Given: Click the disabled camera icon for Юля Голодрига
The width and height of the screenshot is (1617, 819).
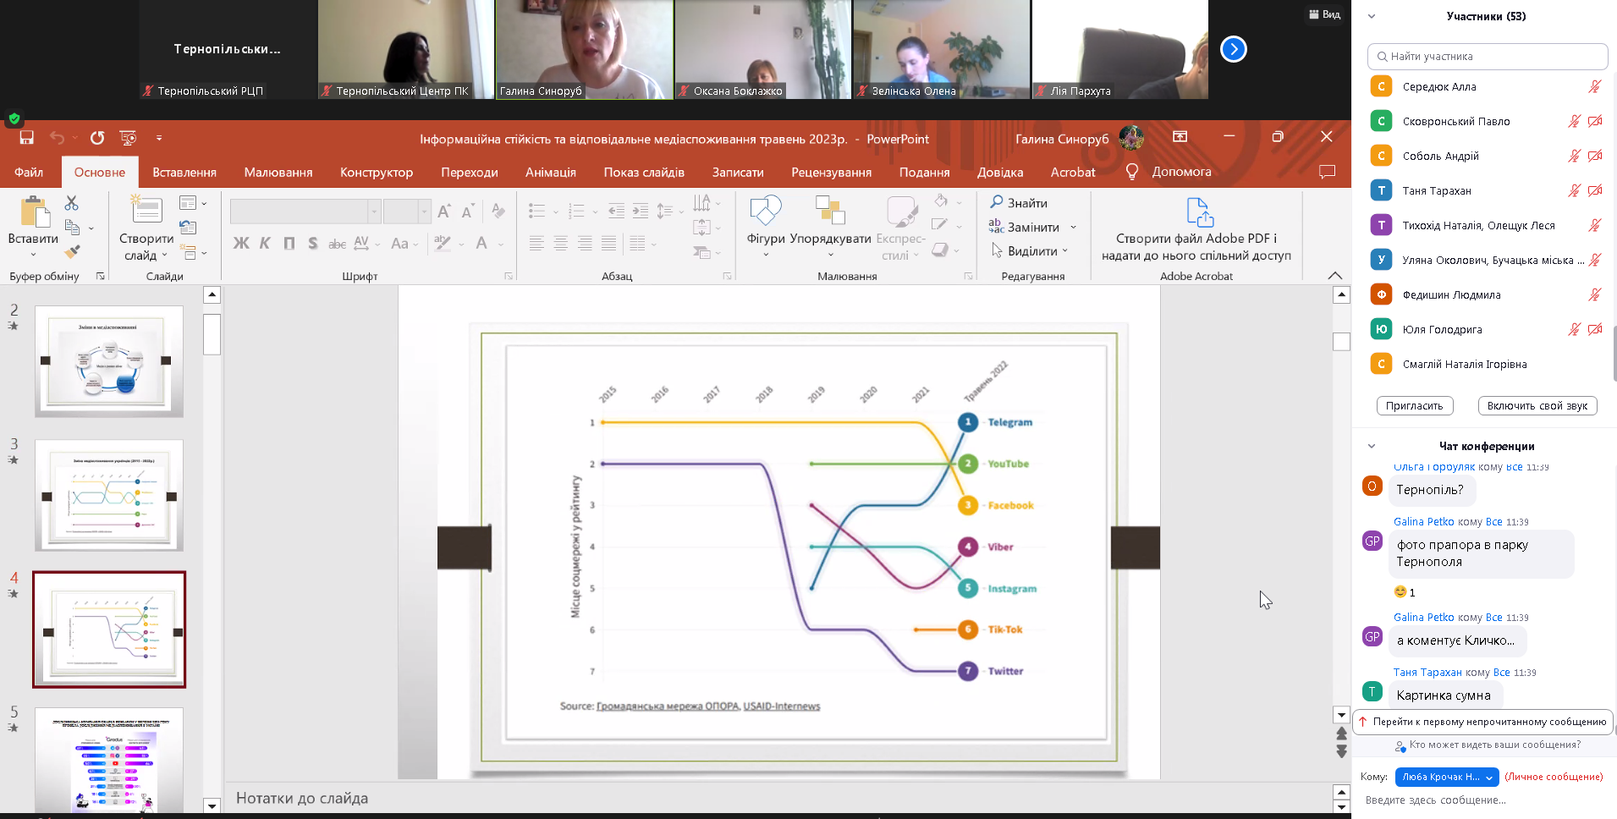Looking at the screenshot, I should click(1595, 329).
